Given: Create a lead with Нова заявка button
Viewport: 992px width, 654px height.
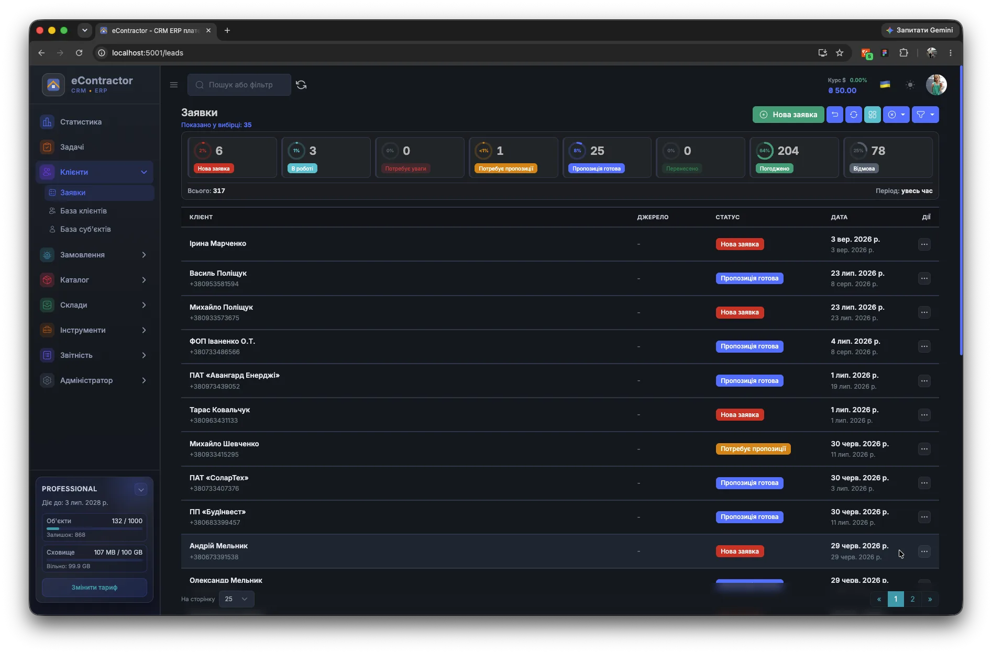Looking at the screenshot, I should click(788, 115).
